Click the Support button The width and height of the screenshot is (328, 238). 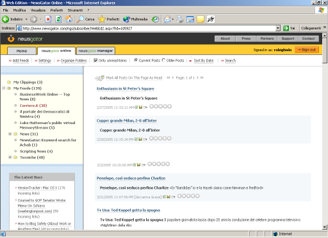point(288,38)
